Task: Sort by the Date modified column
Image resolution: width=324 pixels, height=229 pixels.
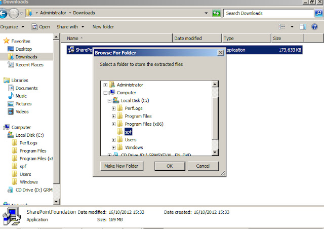Action: tap(197, 39)
